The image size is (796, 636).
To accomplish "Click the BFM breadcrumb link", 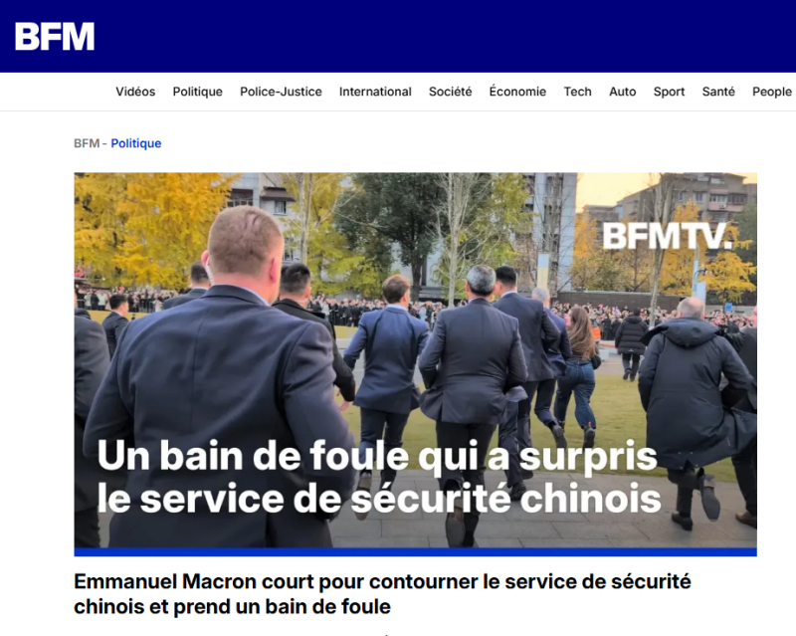I will tap(87, 143).
